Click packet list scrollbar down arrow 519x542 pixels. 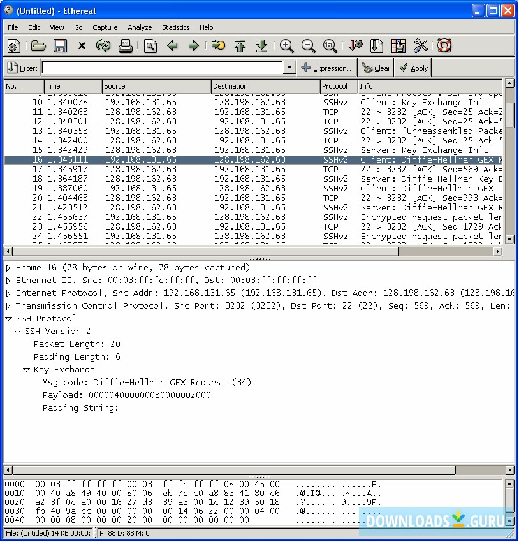click(509, 239)
